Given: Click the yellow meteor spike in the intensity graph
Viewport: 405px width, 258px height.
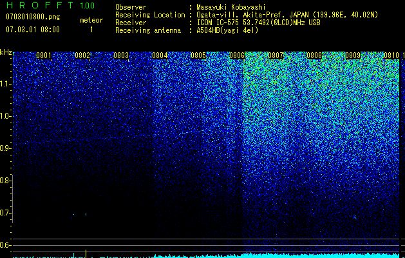Looking at the screenshot, I should coord(86,253).
